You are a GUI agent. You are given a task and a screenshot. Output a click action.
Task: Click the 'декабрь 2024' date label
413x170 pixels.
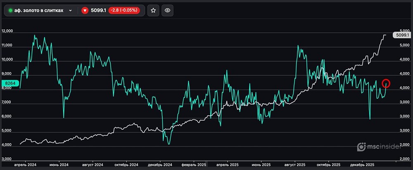[161, 164]
